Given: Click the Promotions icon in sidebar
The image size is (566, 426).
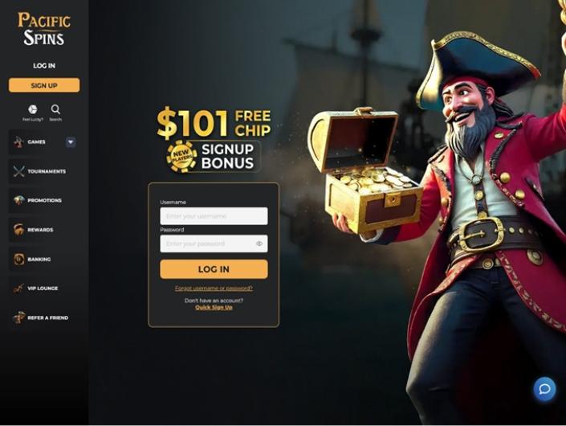Looking at the screenshot, I should point(18,200).
